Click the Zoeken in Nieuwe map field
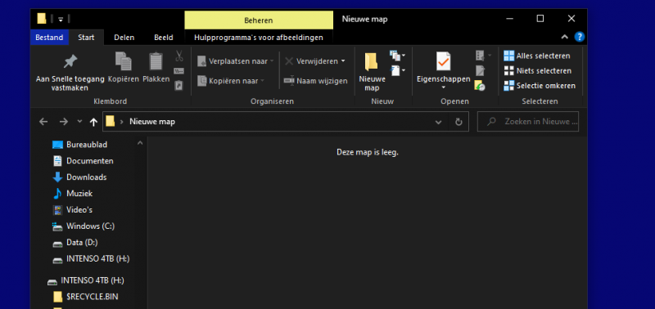Screen dimensions: 655x309 click(528, 122)
